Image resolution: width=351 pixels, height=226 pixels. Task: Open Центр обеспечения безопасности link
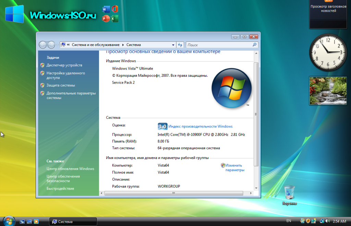63,179
